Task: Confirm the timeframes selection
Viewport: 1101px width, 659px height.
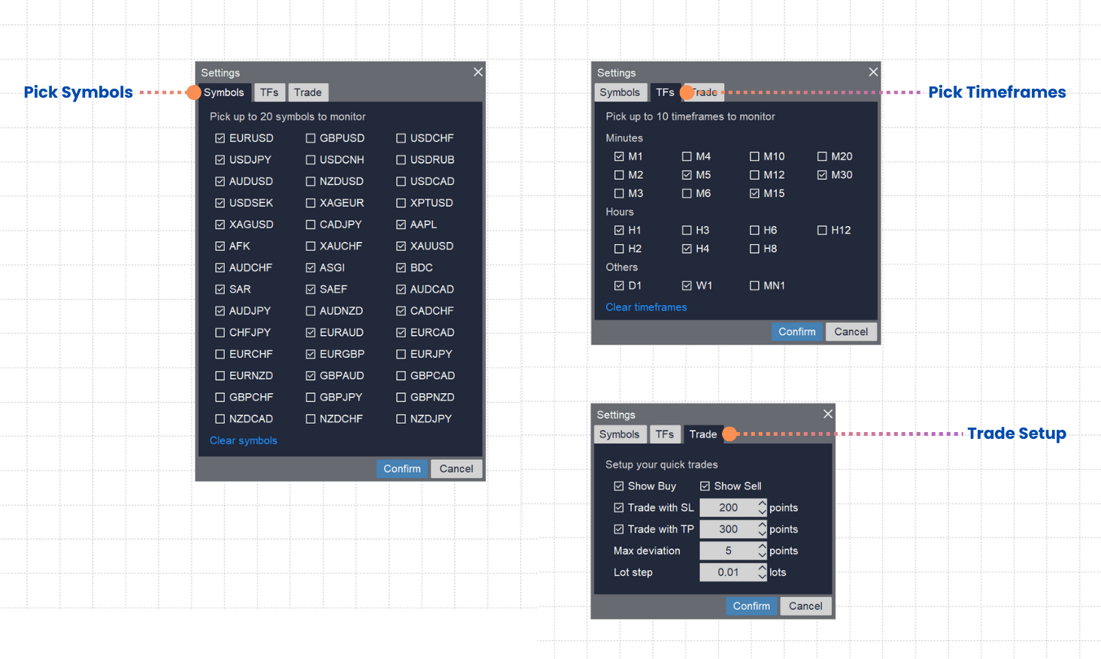Action: coord(797,332)
